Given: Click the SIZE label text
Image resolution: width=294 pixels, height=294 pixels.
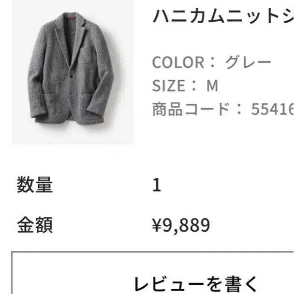Looking at the screenshot, I should click(x=169, y=86).
